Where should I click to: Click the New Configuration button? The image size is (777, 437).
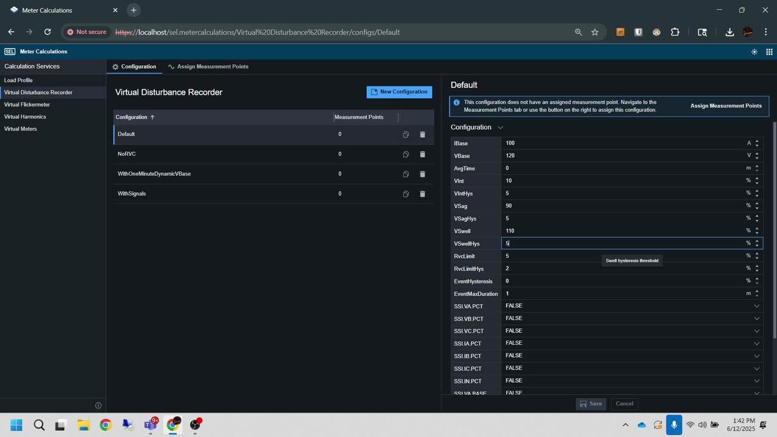tap(399, 92)
